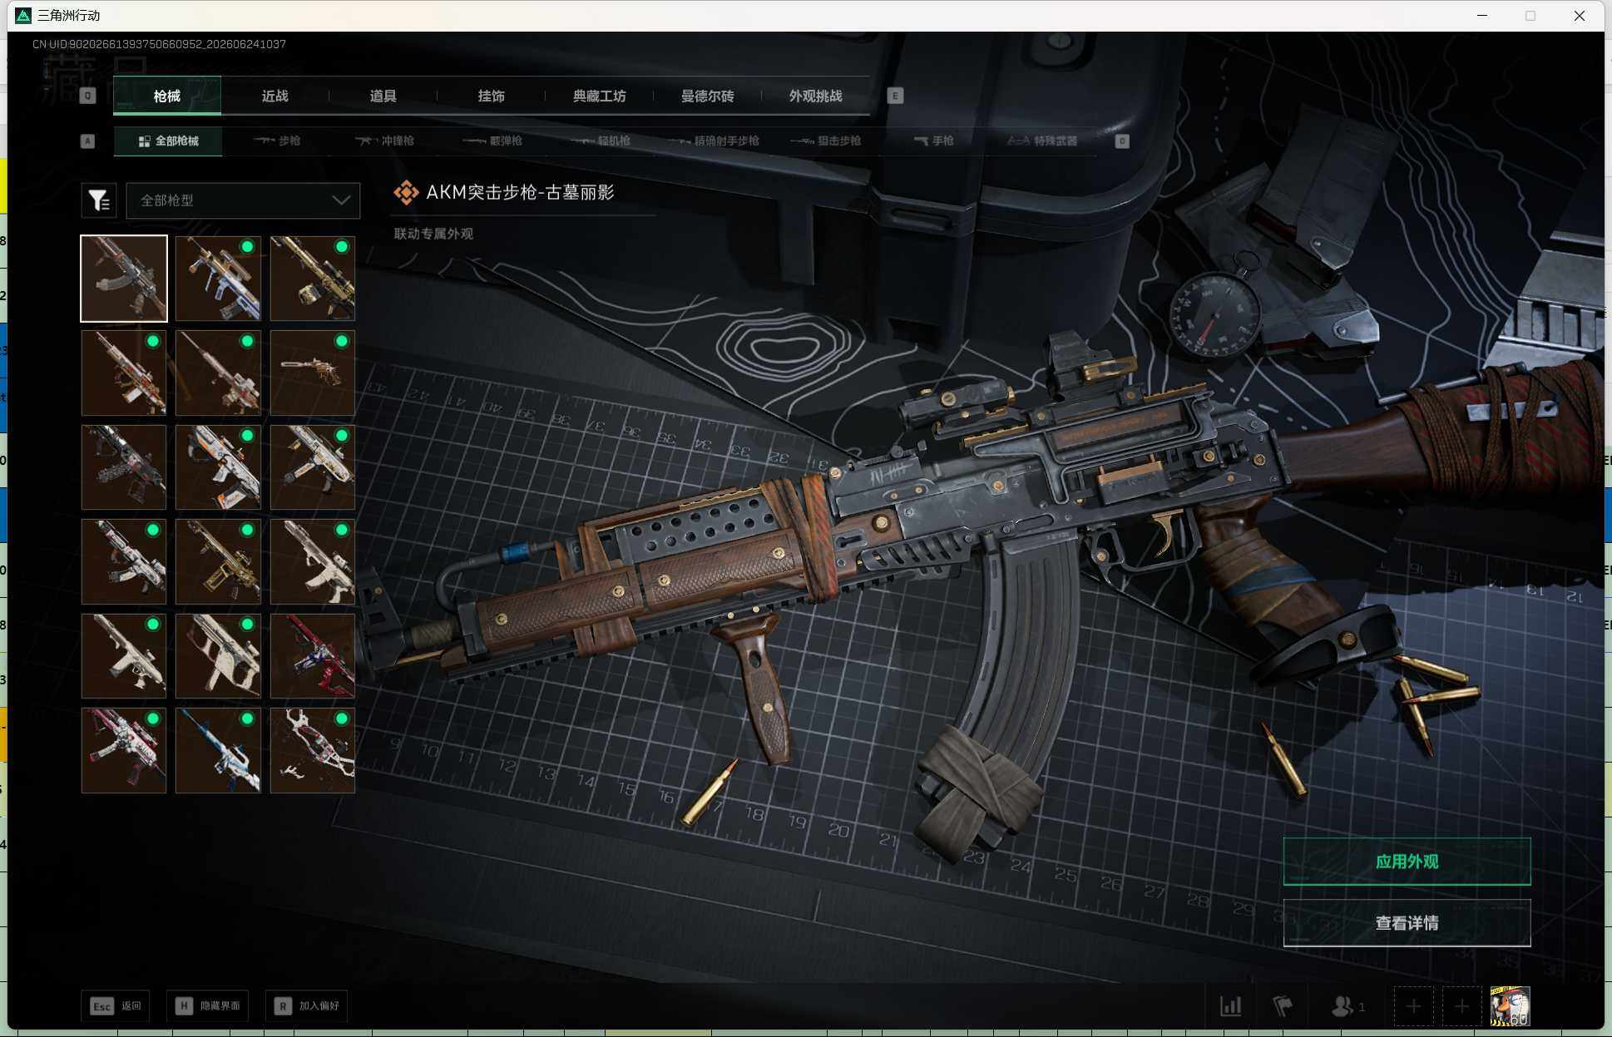Select the revolver pistol skin thumbnail
1612x1037 pixels.
tap(313, 373)
